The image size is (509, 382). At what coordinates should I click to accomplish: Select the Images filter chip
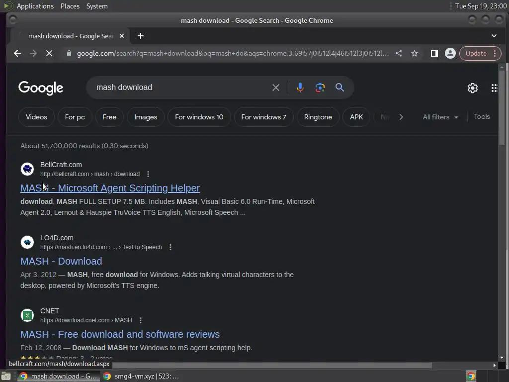click(x=146, y=117)
